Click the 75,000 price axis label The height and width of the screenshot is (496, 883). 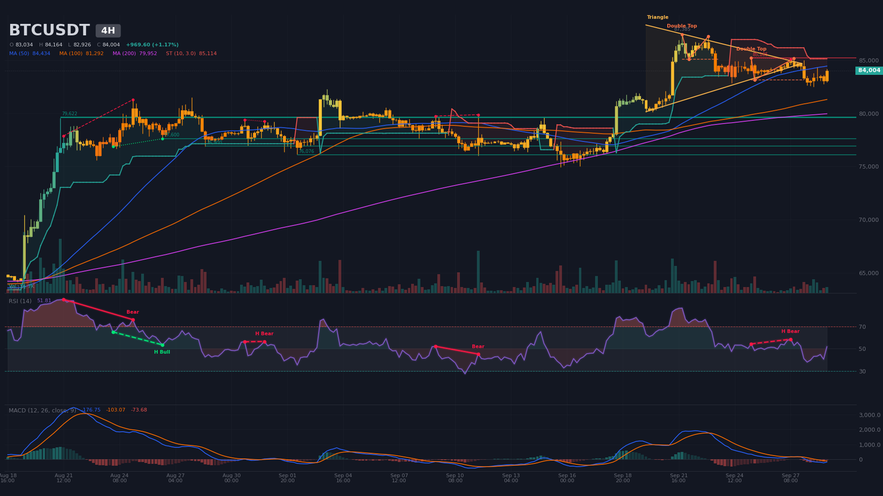(x=868, y=167)
